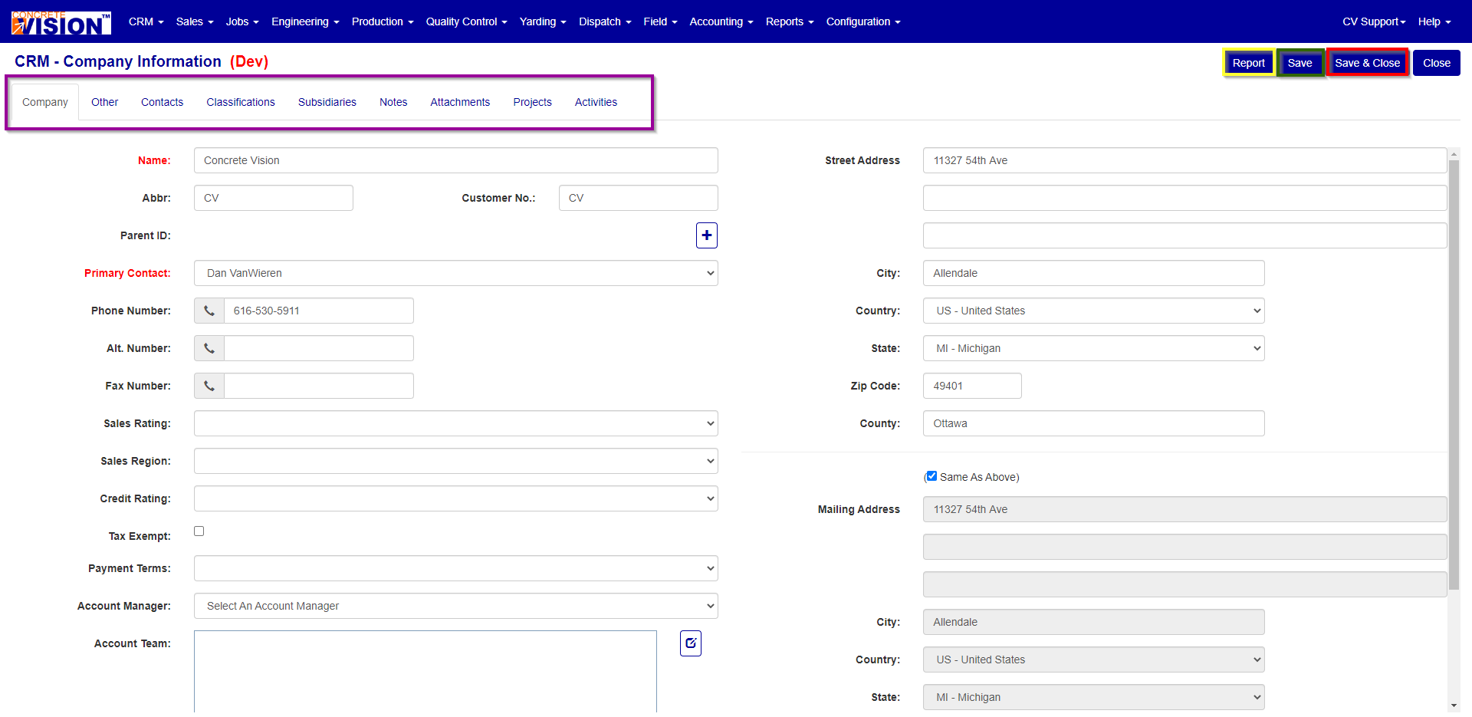Open the Jobs menu
The height and width of the screenshot is (717, 1472).
pyautogui.click(x=242, y=21)
